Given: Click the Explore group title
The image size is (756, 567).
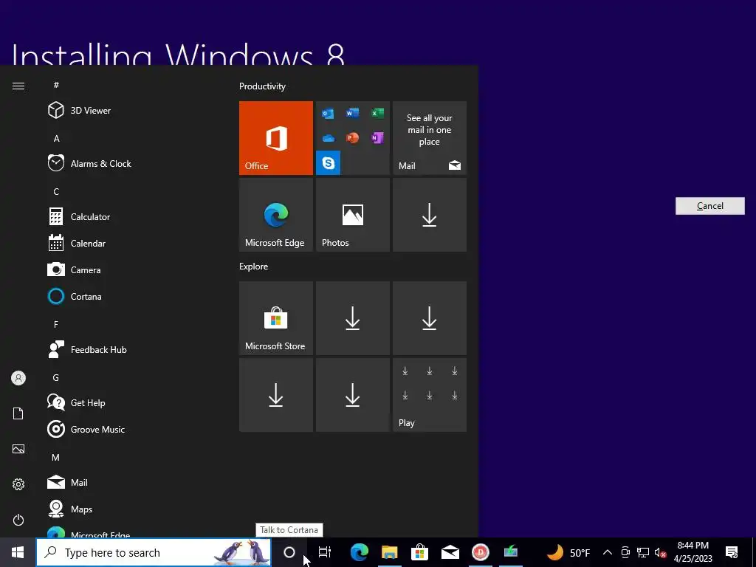Looking at the screenshot, I should coord(254,267).
